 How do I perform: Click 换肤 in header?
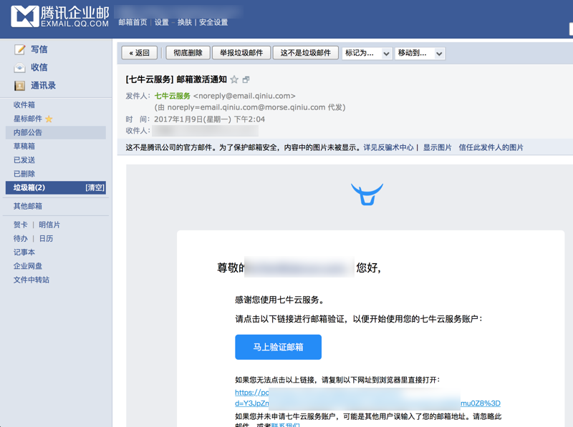185,22
